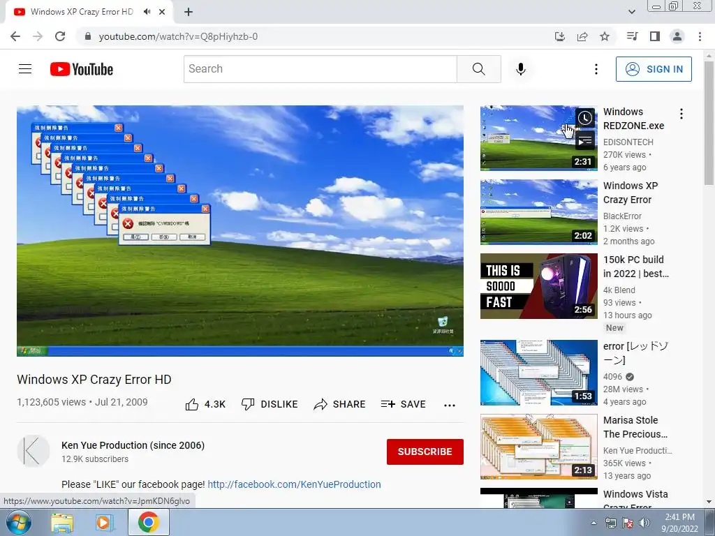The width and height of the screenshot is (715, 536).
Task: Open options menu for Windows REDZONE.exe
Action: (681, 114)
